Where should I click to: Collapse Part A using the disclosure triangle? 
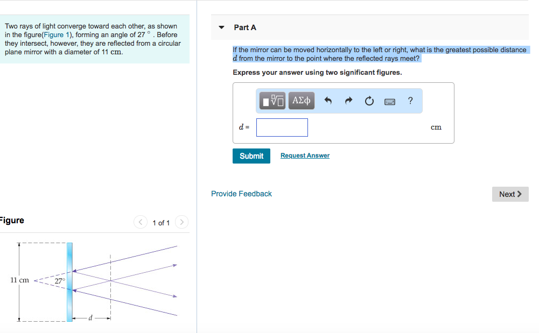(x=221, y=27)
